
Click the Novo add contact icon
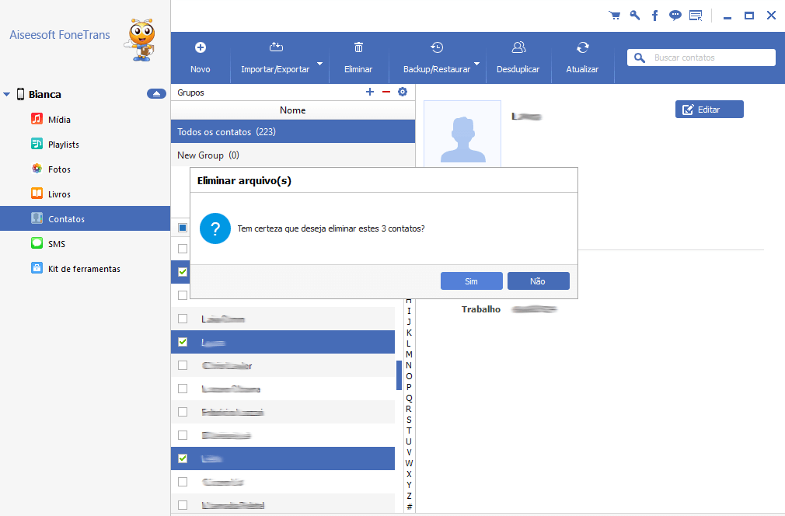[200, 47]
